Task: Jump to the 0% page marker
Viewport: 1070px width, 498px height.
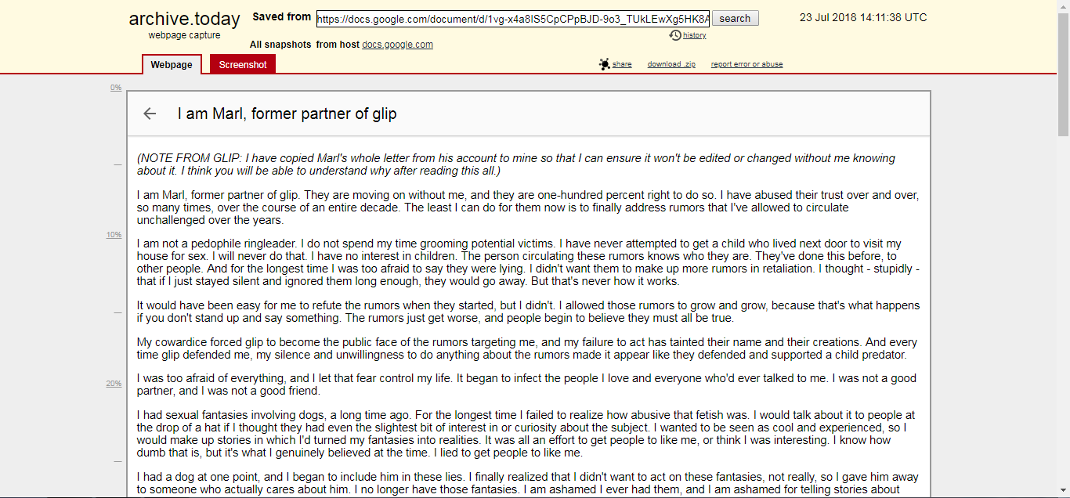Action: click(x=116, y=88)
